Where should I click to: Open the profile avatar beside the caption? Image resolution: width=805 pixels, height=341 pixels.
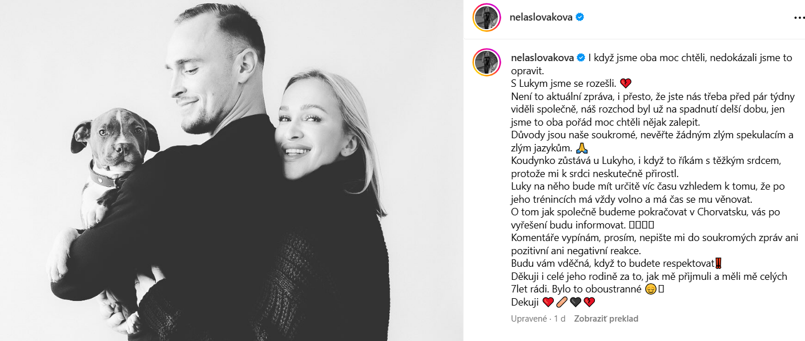[486, 63]
